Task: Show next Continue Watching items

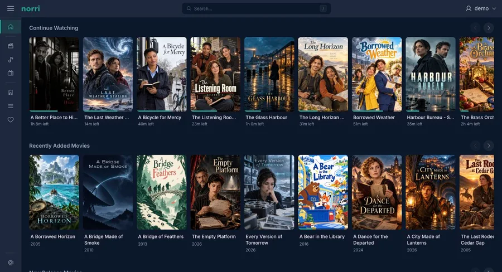Action: coord(489,28)
